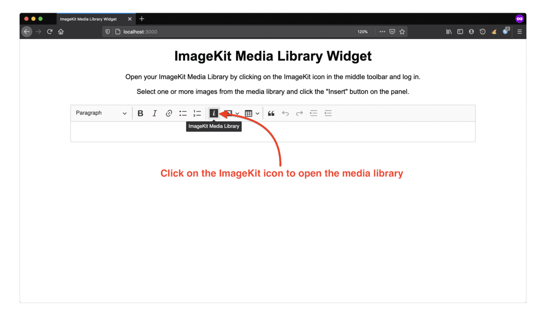Undo the last editor action

click(285, 113)
